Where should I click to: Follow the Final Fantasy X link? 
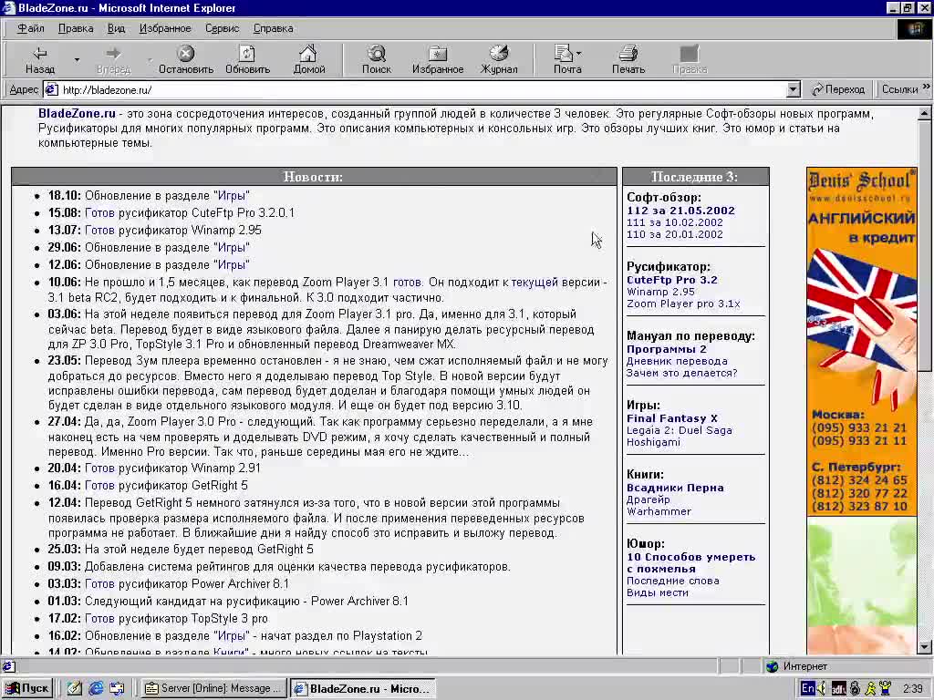671,418
